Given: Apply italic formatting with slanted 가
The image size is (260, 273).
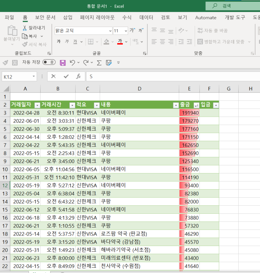Looking at the screenshot, I should click(x=67, y=41).
